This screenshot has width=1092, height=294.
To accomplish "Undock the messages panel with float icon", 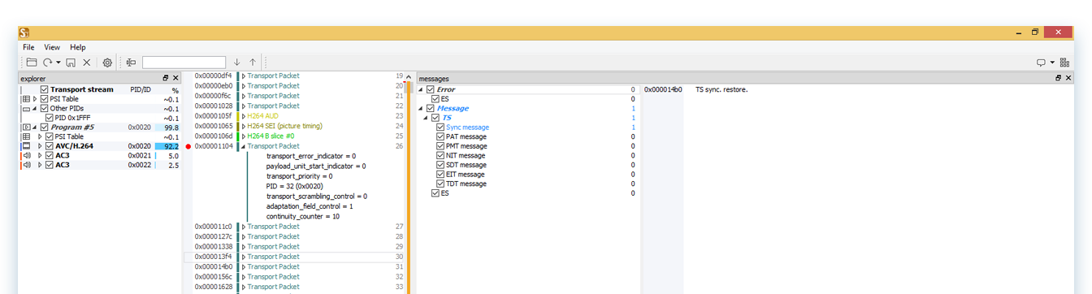I will (1059, 79).
